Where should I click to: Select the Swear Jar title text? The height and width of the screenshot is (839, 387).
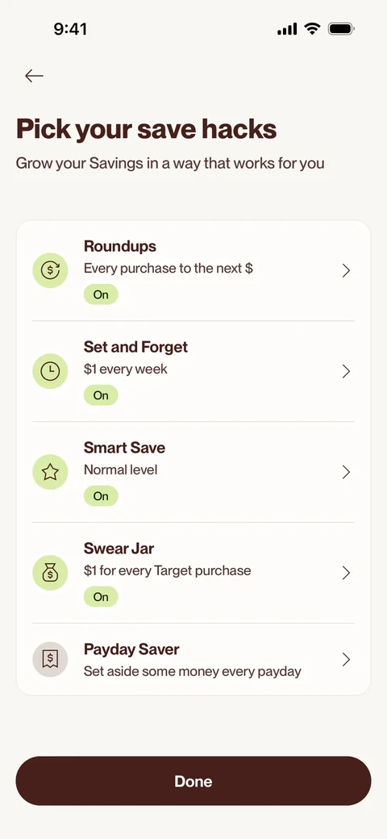119,549
